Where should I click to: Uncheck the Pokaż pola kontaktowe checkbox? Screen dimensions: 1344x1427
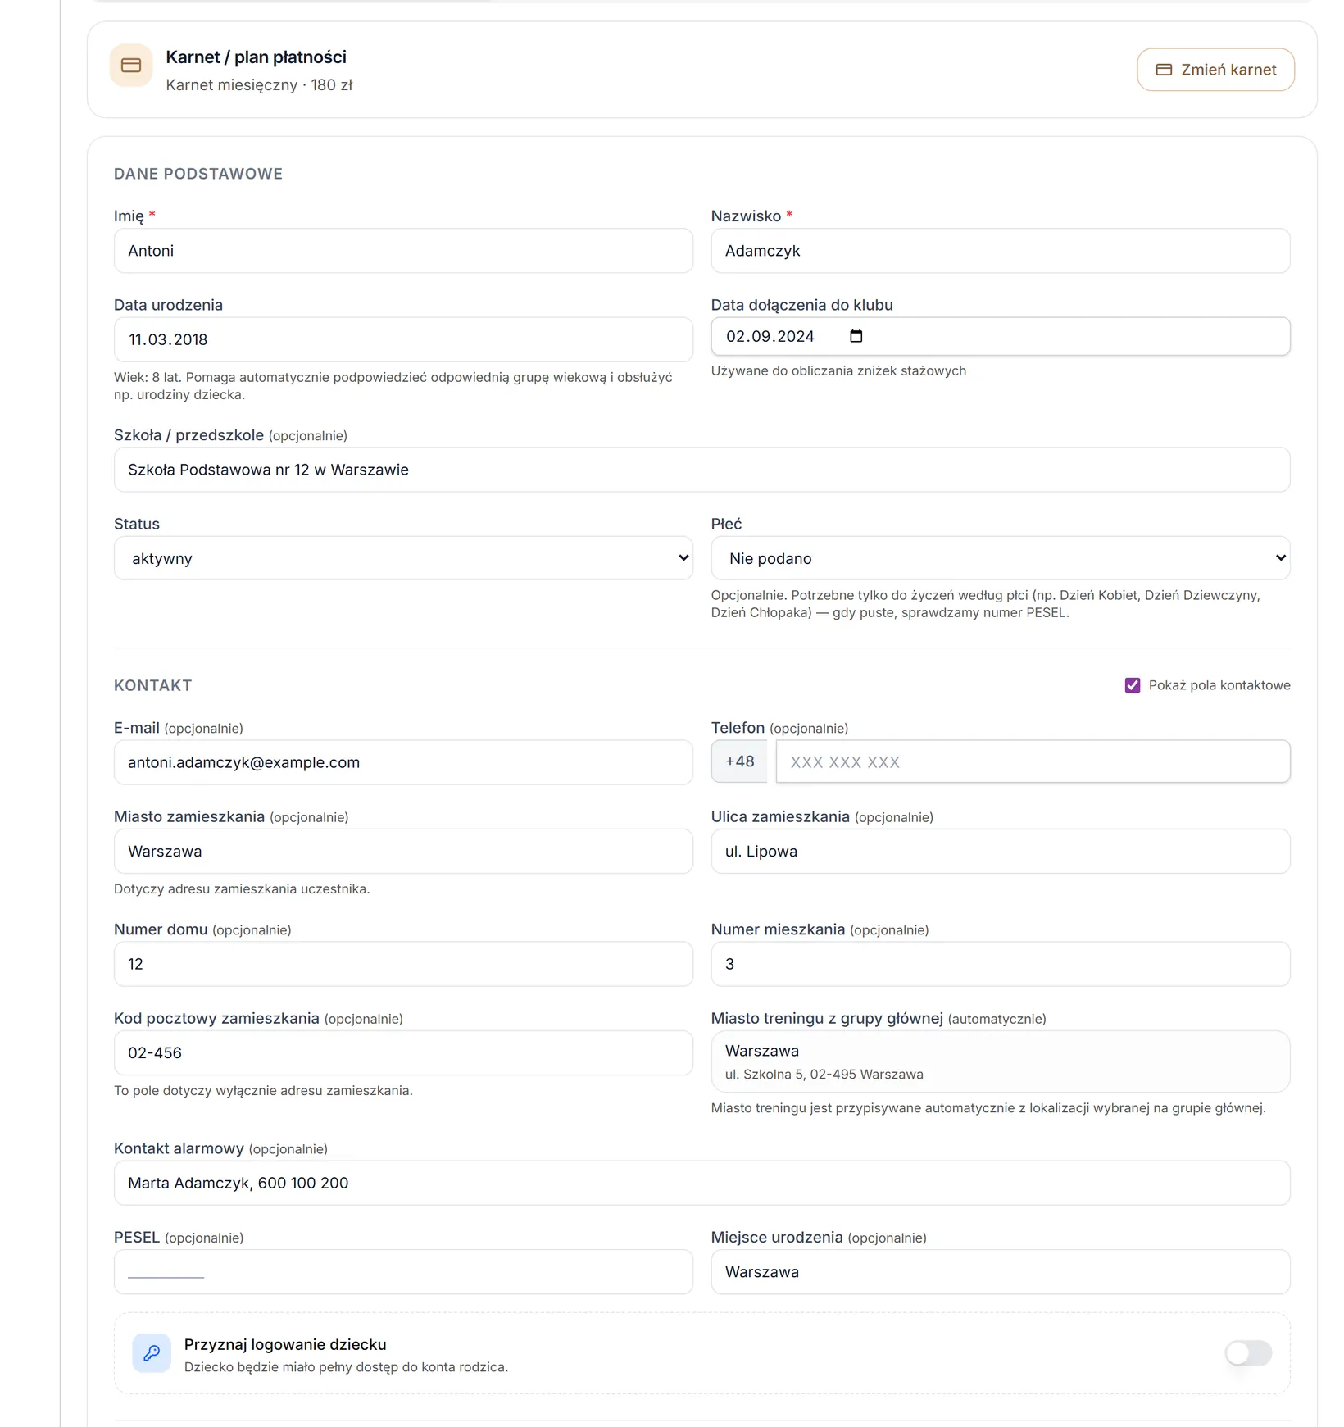point(1133,685)
